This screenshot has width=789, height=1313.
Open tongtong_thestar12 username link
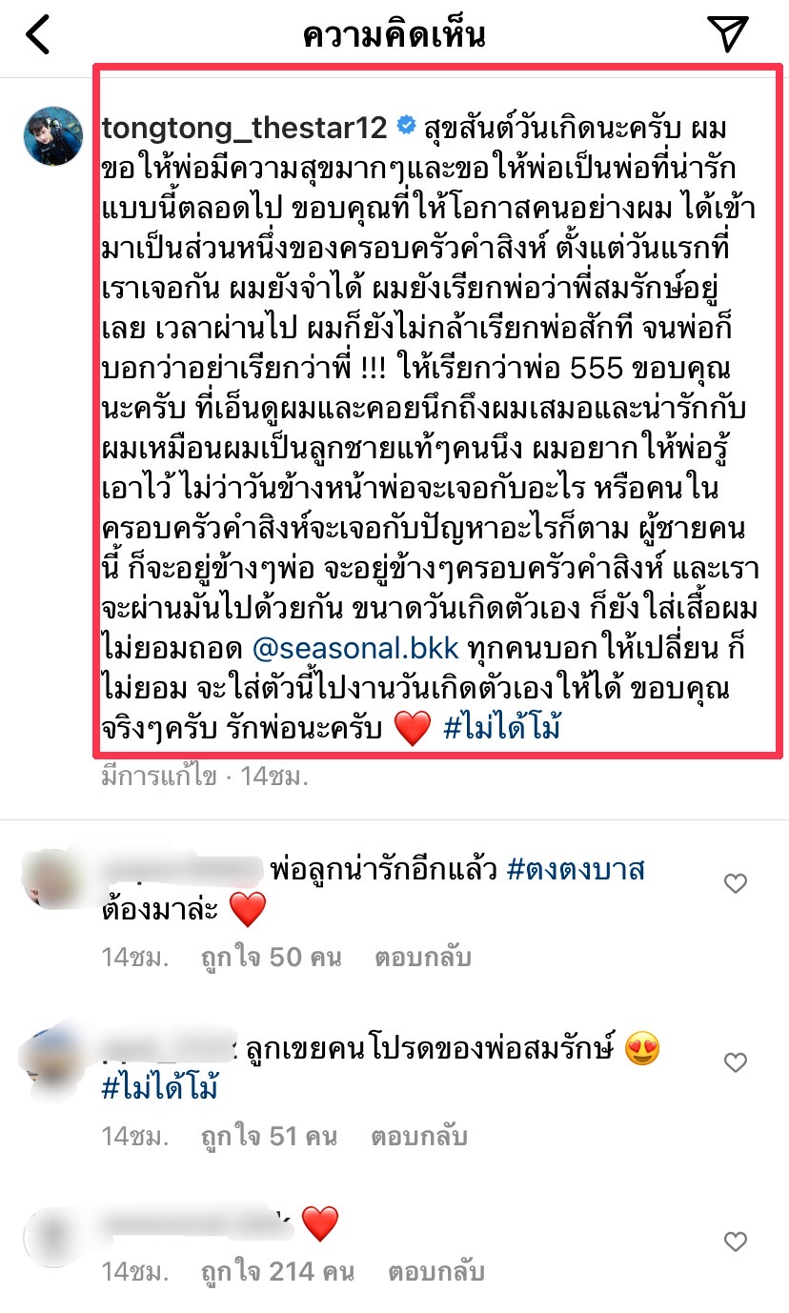[x=244, y=127]
